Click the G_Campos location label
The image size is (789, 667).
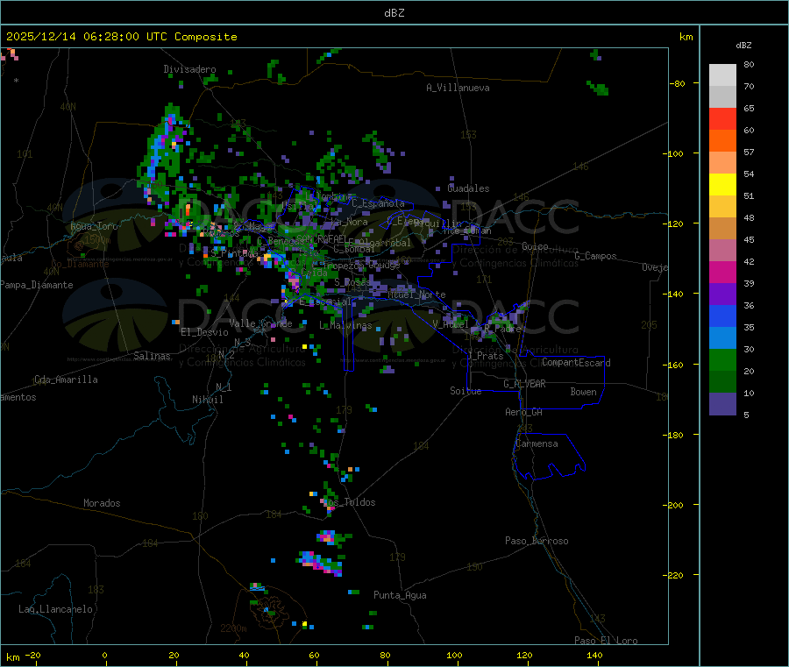tap(595, 256)
